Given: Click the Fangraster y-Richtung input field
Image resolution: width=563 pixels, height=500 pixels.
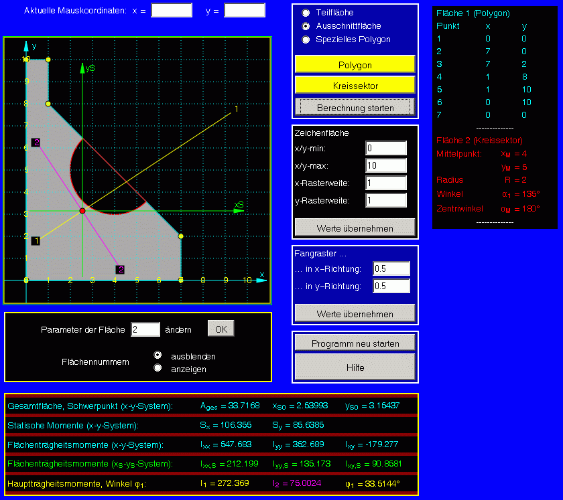Looking at the screenshot, I should click(391, 286).
